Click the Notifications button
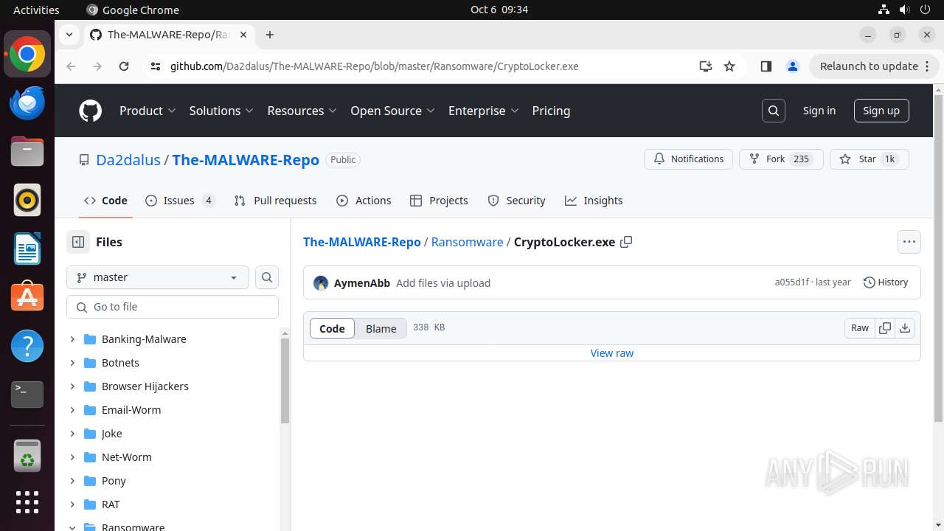The width and height of the screenshot is (944, 531). (689, 159)
